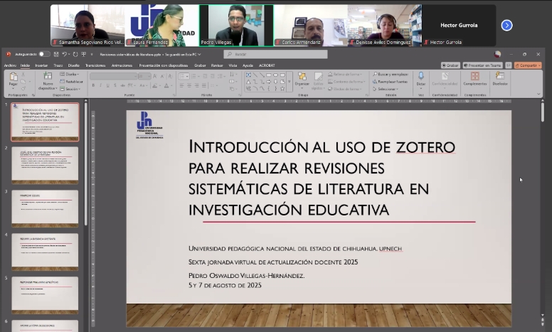Toggle bulleted list button
552x332 pixels.
181,76
